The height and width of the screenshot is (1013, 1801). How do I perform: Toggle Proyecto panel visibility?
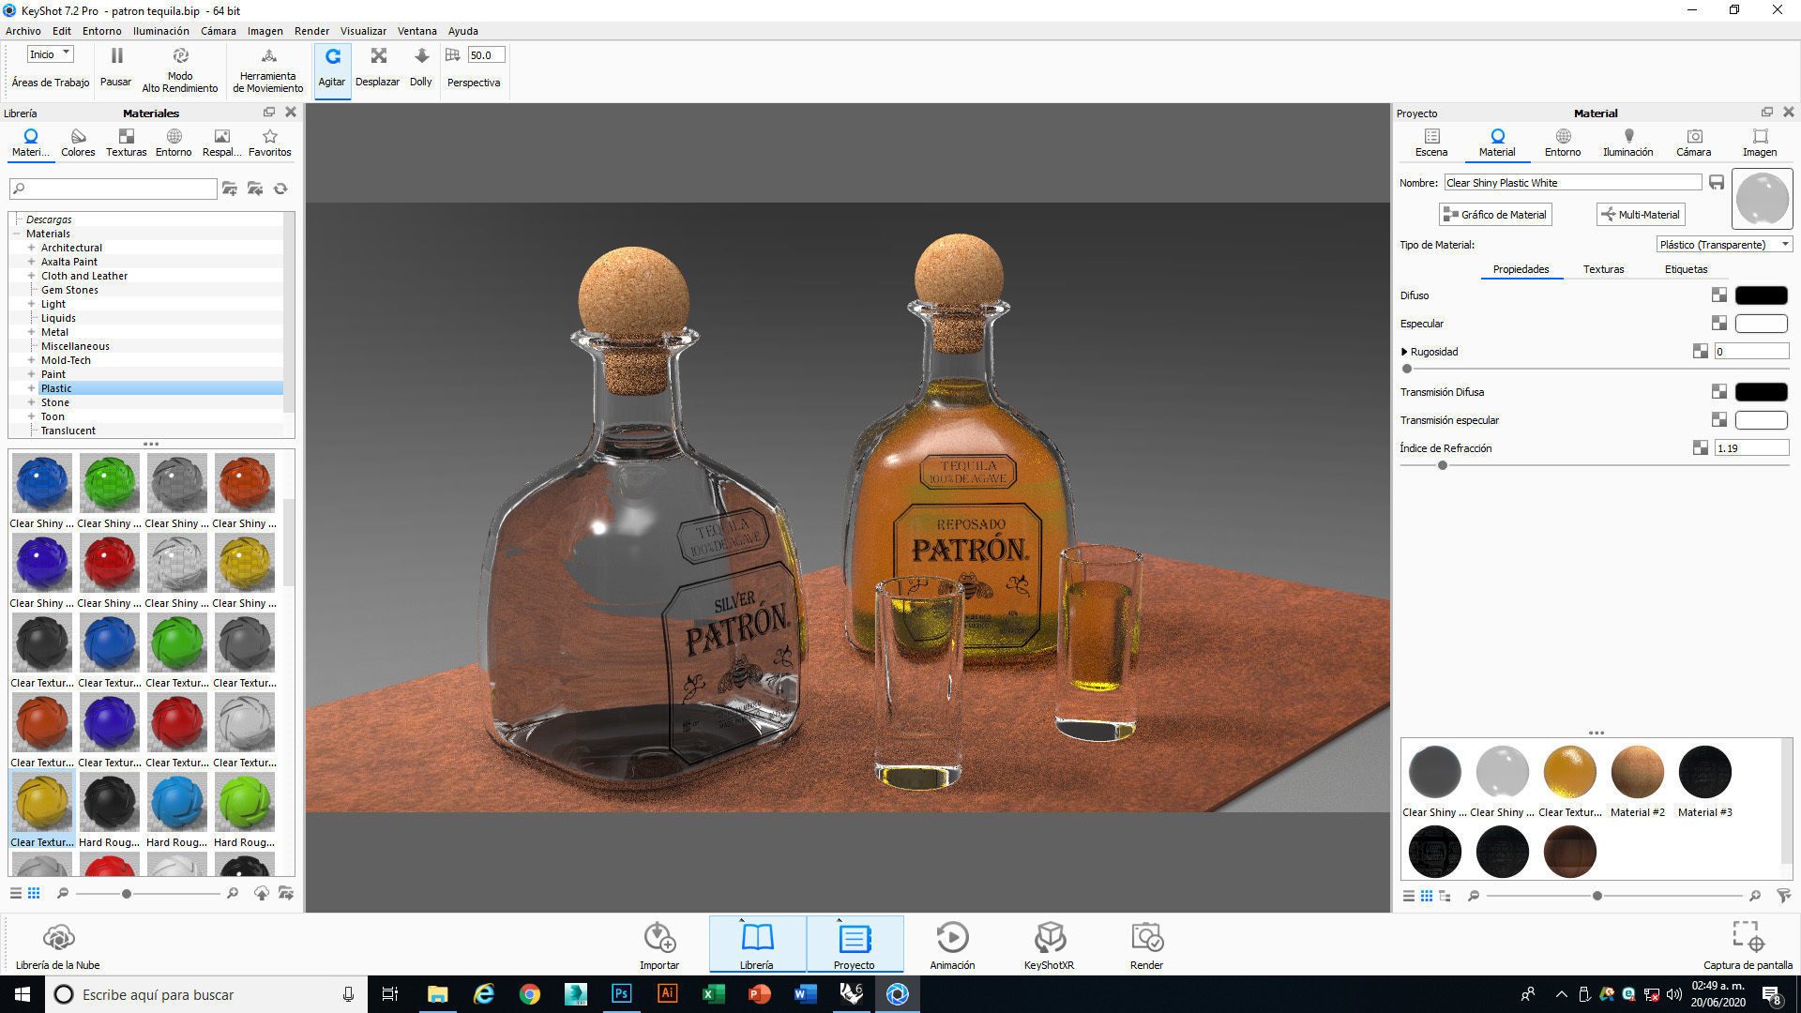[x=854, y=945]
